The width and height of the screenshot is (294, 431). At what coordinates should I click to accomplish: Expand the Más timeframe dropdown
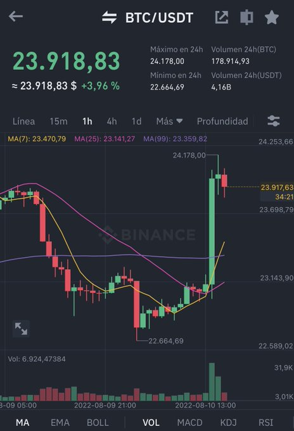(x=169, y=121)
